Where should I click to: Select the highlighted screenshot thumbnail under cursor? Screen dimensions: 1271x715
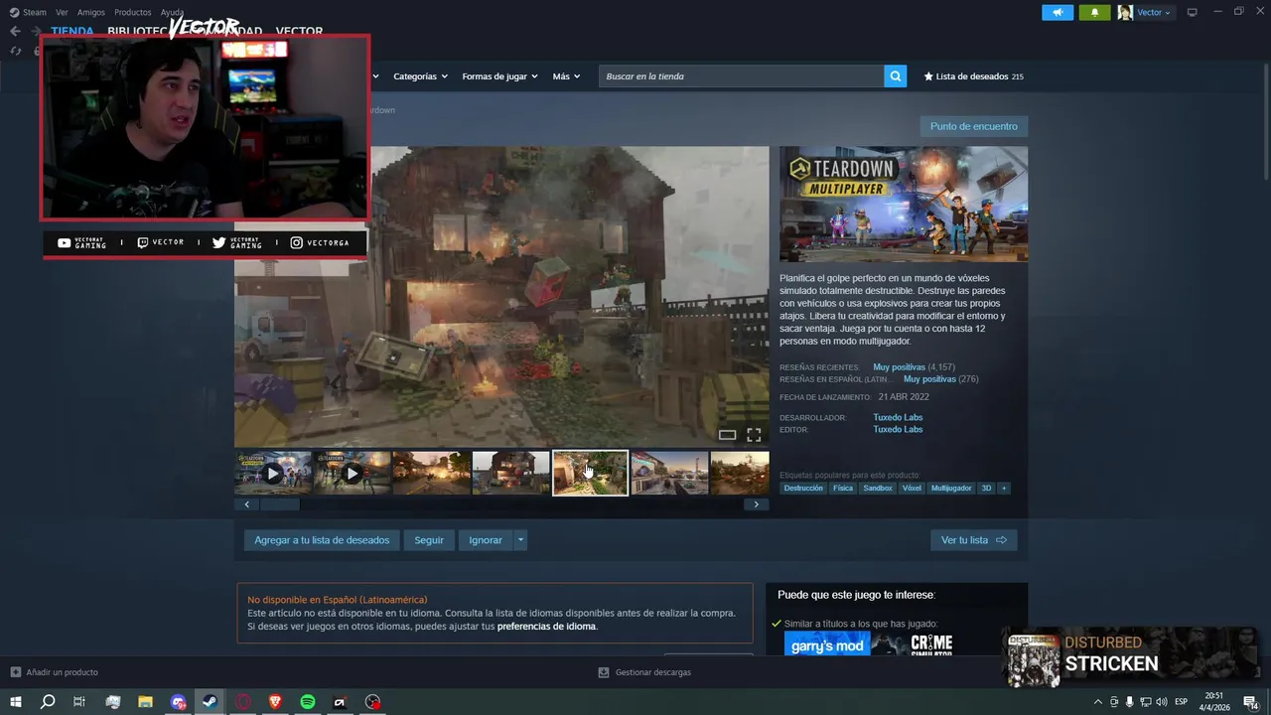click(590, 474)
